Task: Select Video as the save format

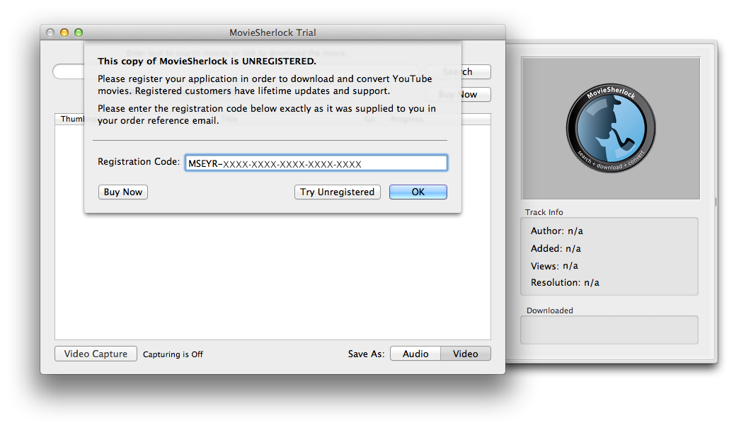Action: [466, 354]
